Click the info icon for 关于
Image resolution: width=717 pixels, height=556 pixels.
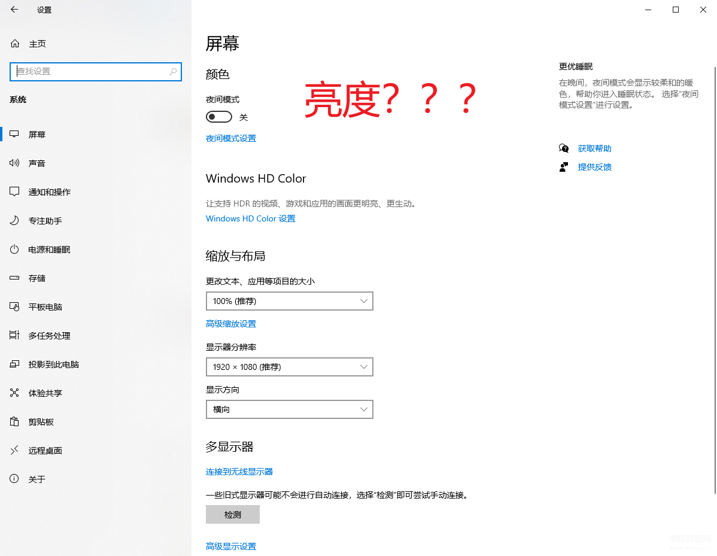click(x=14, y=479)
